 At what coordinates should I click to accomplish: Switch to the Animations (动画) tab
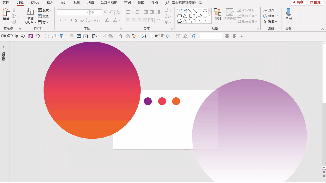90,3
